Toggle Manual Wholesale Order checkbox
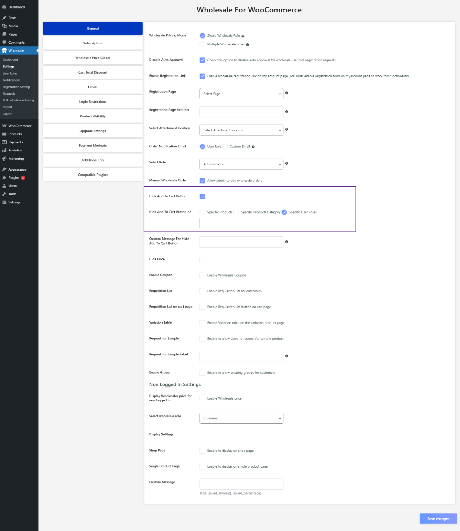Image resolution: width=460 pixels, height=531 pixels. pos(202,181)
